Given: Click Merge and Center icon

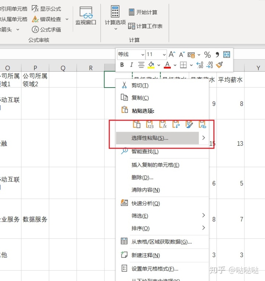Looking at the screenshot, I should point(227,54).
